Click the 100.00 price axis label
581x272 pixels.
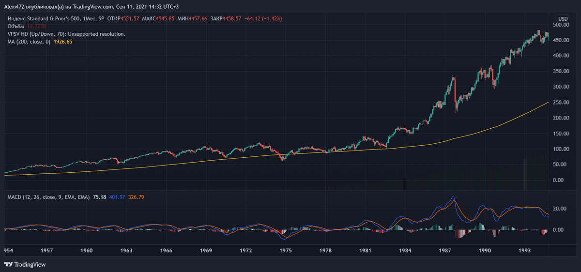[x=561, y=149]
